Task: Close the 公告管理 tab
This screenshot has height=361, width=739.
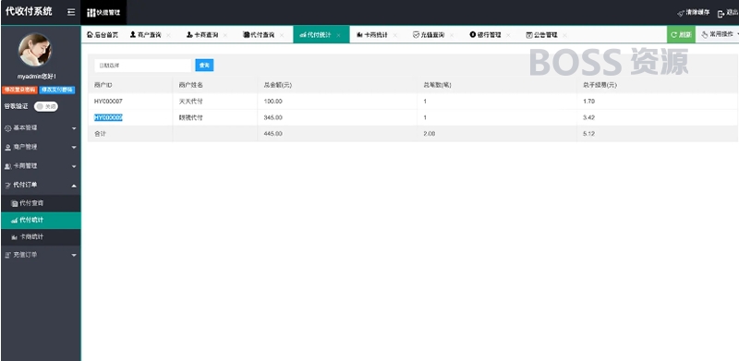Action: [x=564, y=35]
